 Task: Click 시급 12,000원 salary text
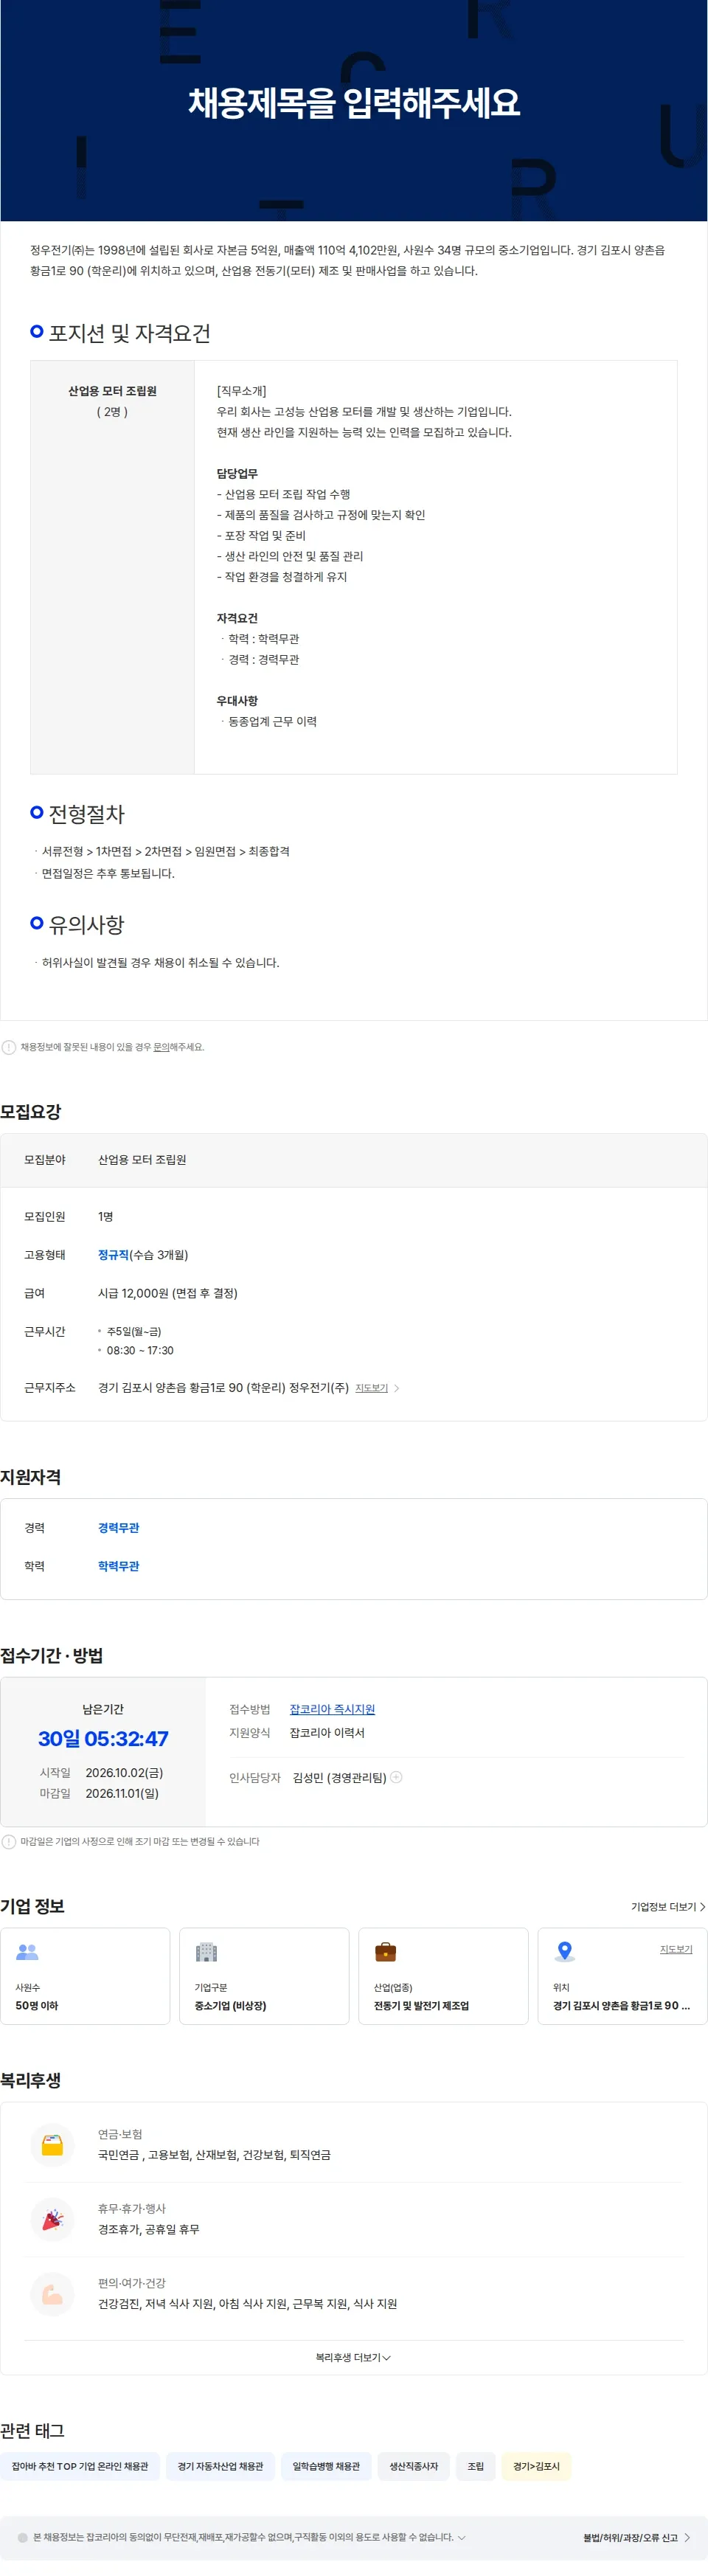[x=167, y=1293]
